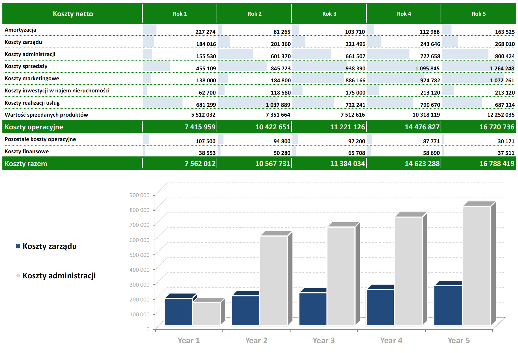Select the 'Rok 3' column header
Viewport: 518px width, 353px height.
tap(329, 14)
